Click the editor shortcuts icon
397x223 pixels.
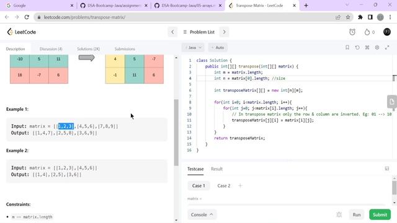(x=367, y=47)
